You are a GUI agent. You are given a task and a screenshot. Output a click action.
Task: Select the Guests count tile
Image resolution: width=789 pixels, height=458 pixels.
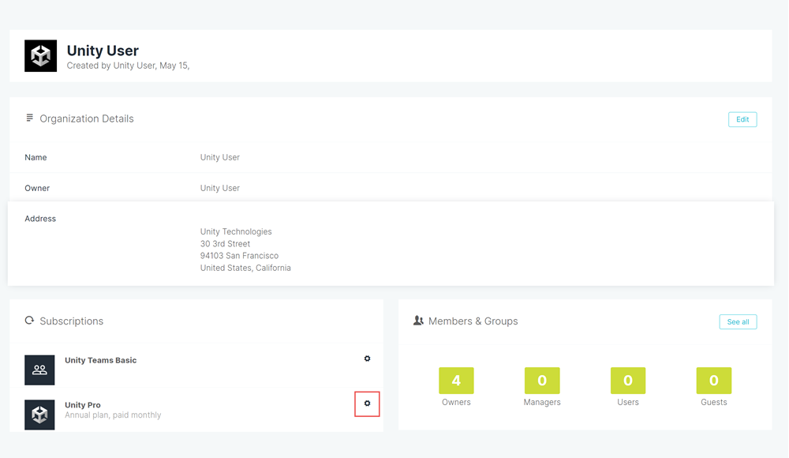point(713,381)
